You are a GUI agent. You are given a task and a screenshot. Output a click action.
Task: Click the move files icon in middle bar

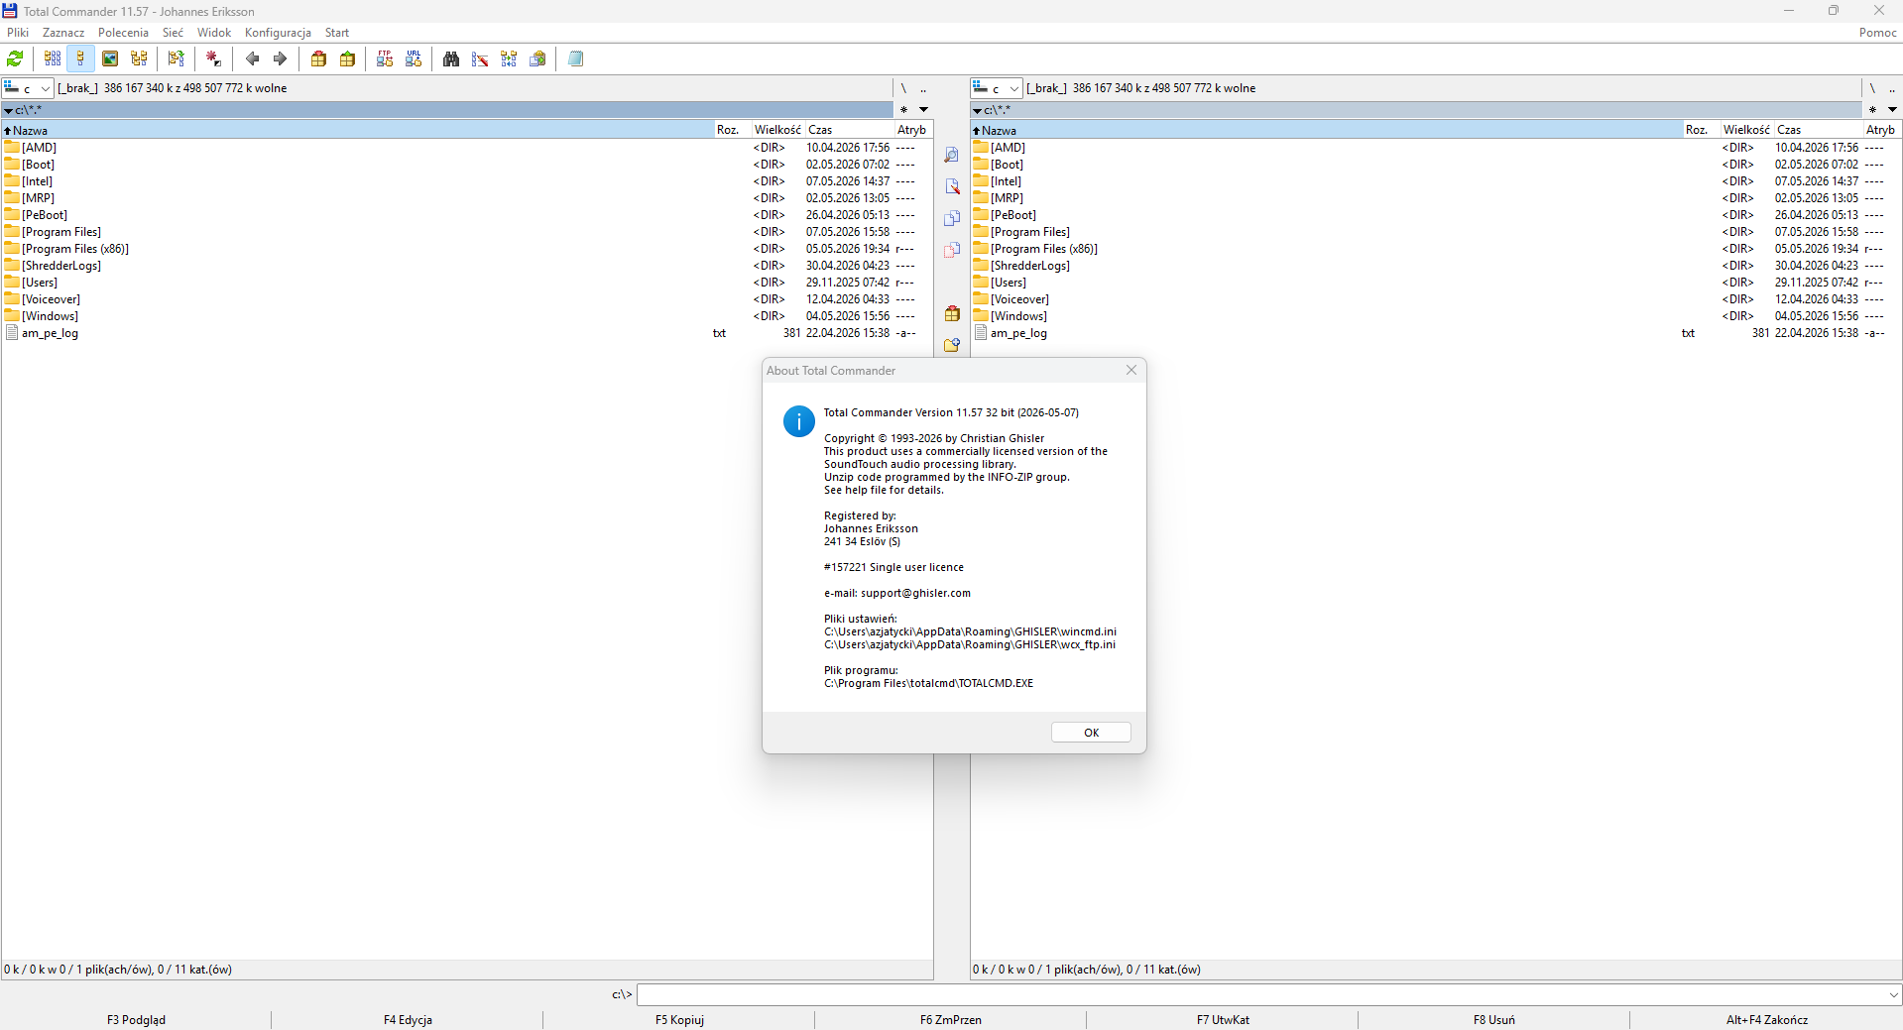(952, 250)
